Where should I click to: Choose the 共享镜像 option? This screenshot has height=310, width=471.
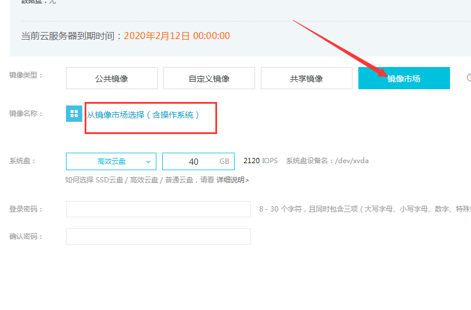tap(306, 78)
